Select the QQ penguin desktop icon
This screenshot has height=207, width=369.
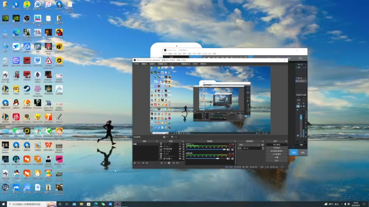[16, 104]
